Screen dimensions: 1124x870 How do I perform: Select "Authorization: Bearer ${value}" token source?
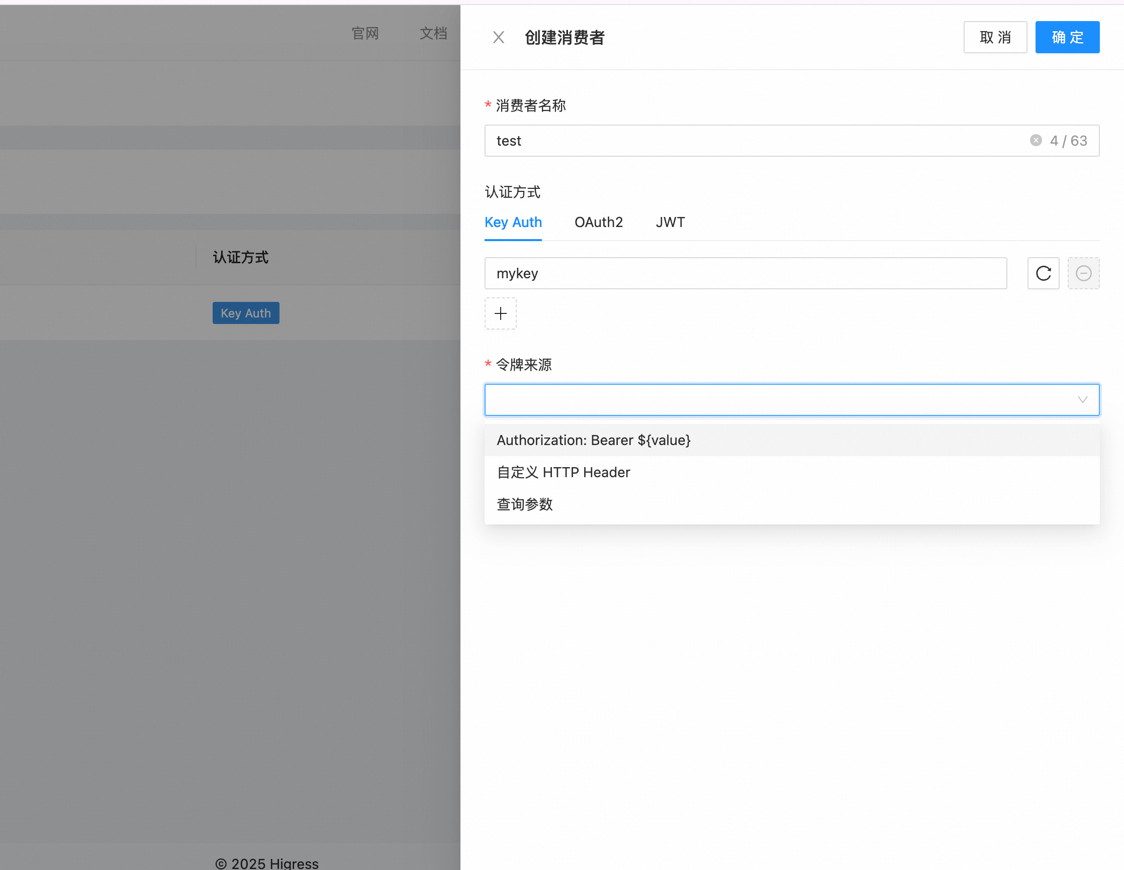(593, 440)
